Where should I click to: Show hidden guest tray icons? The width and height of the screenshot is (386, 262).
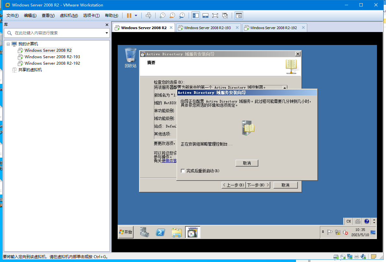[x=323, y=232]
